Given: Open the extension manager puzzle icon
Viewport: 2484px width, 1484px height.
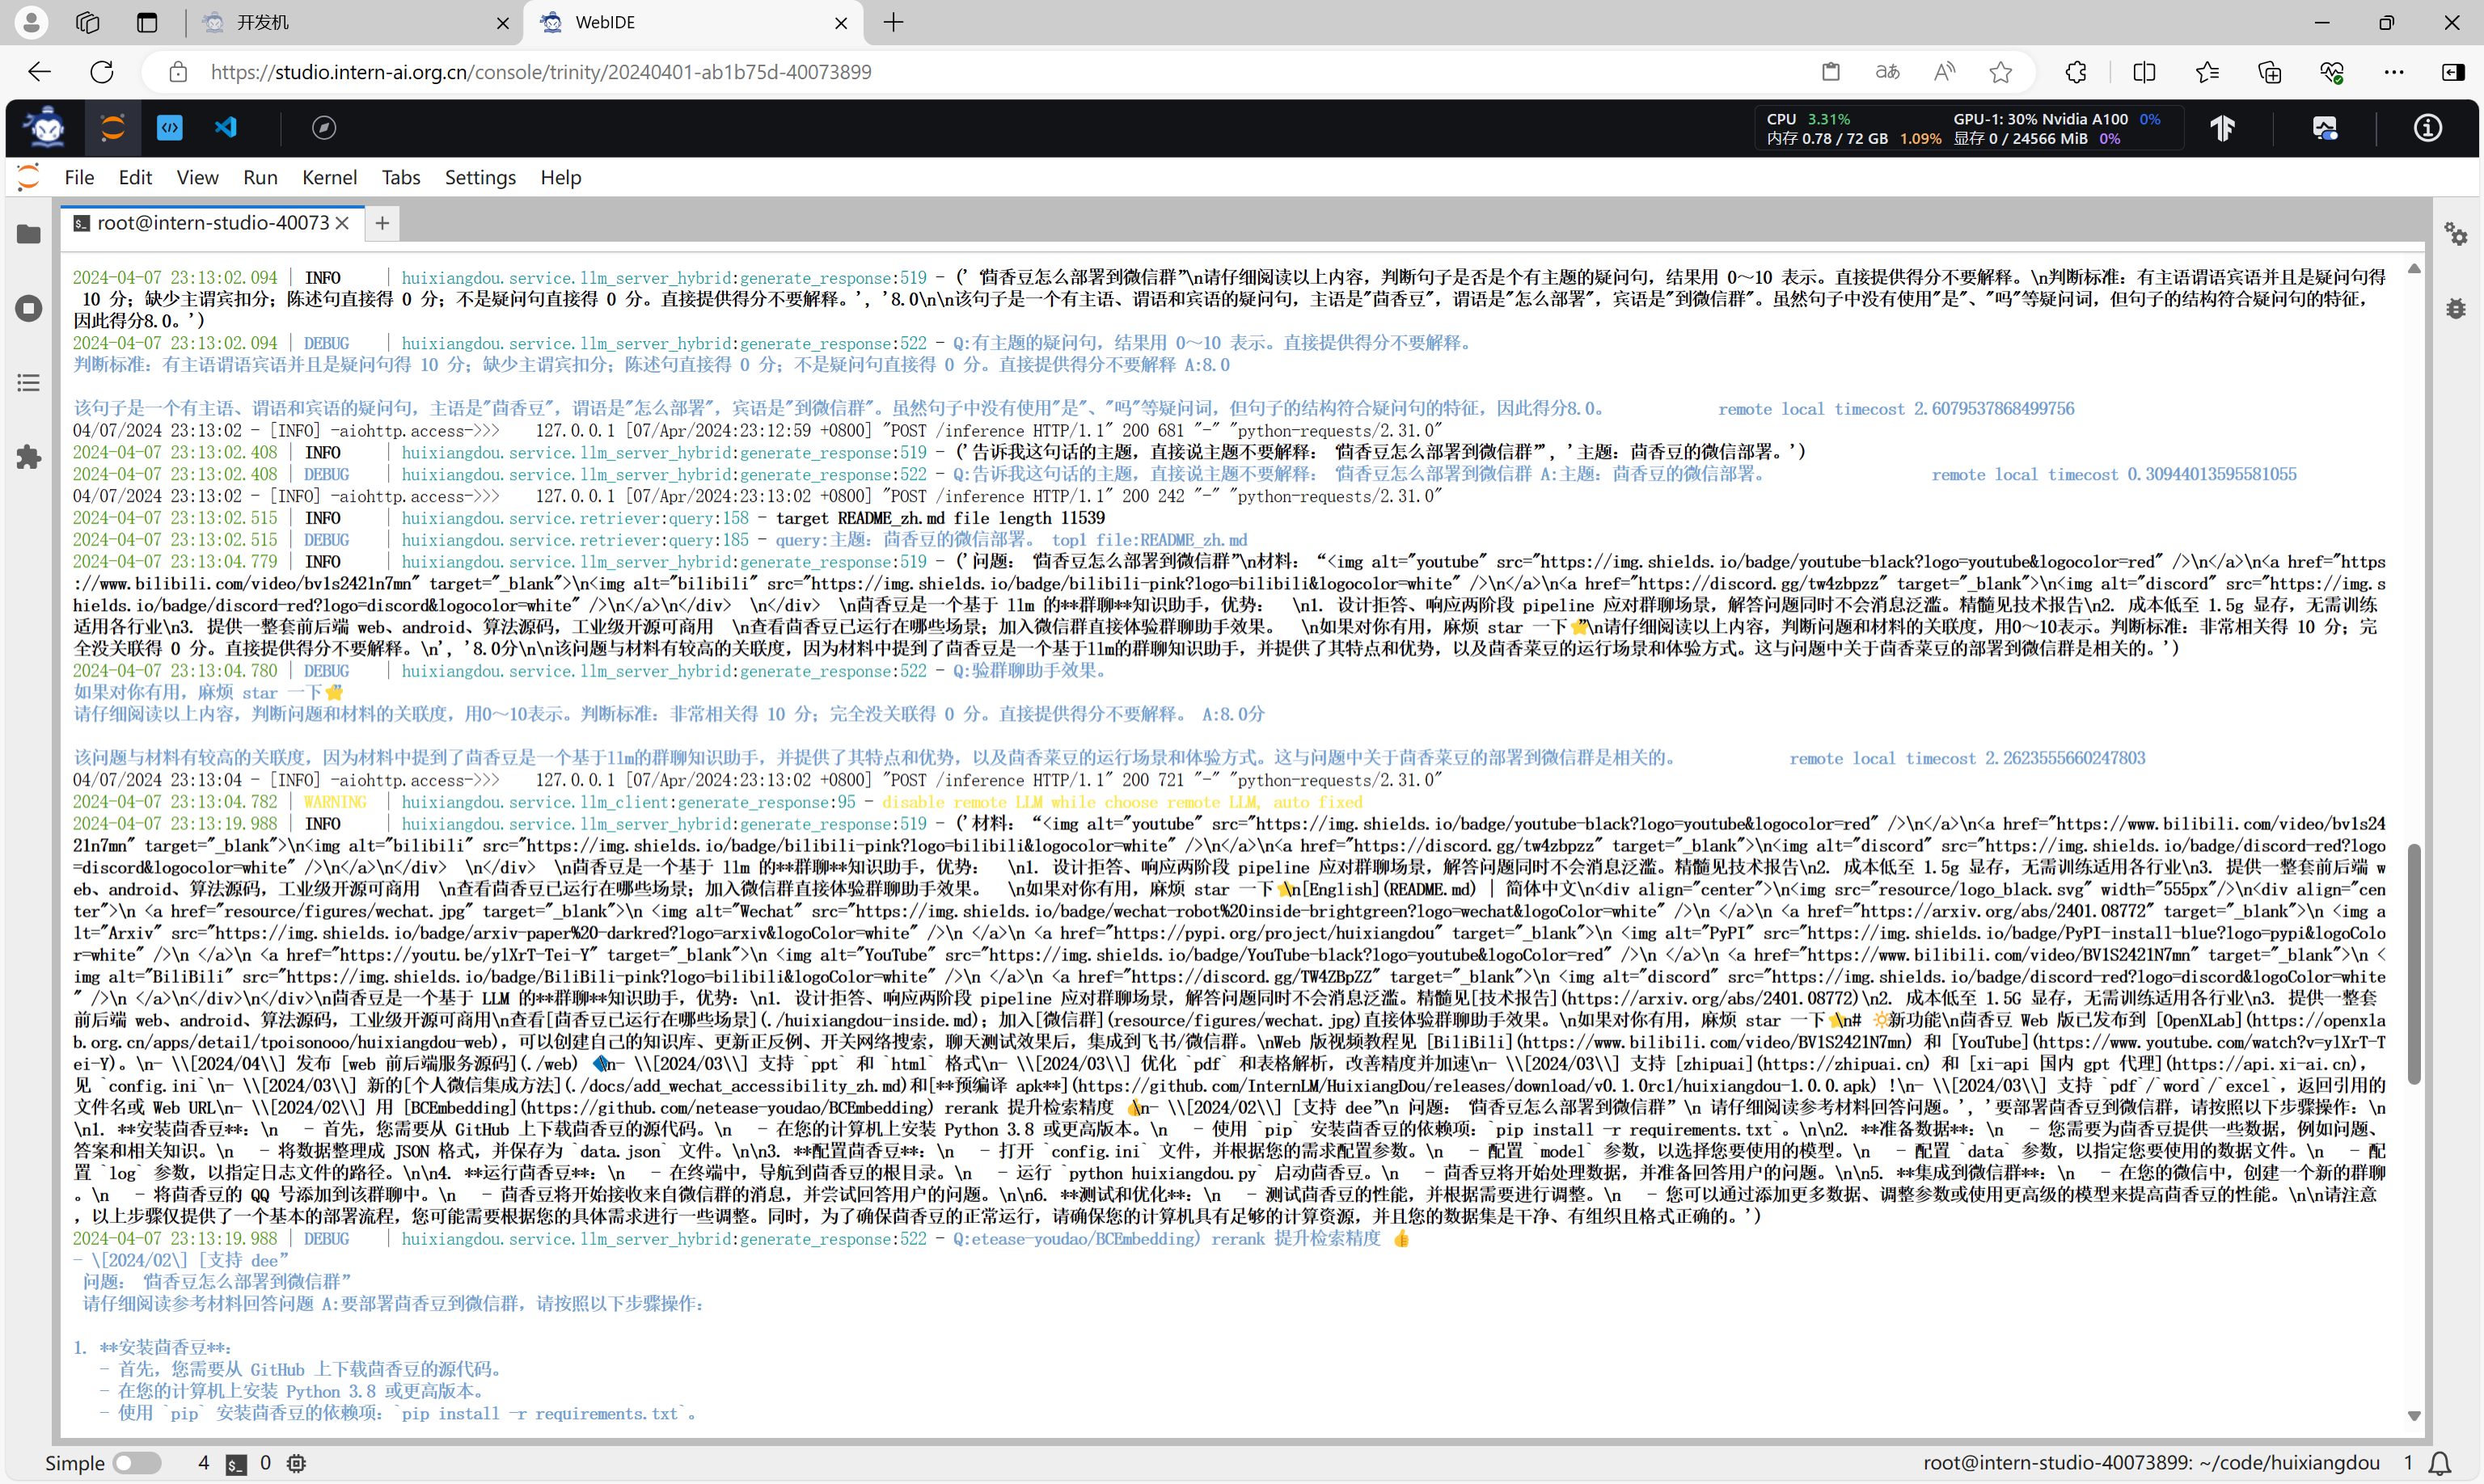Looking at the screenshot, I should [29, 457].
